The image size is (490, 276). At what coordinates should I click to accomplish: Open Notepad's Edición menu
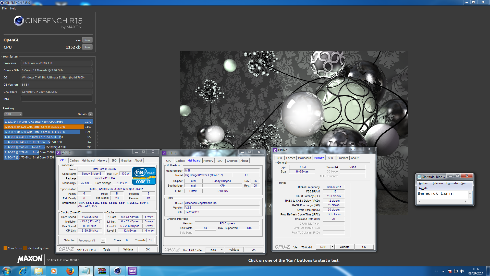point(438,183)
